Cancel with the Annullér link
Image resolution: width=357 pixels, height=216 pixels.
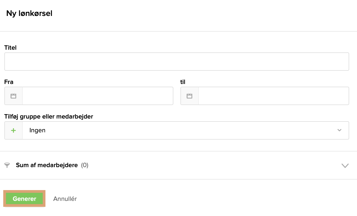pyautogui.click(x=65, y=199)
